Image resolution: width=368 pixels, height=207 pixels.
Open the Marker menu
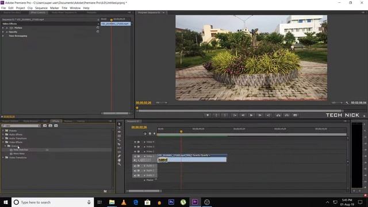pos(55,8)
